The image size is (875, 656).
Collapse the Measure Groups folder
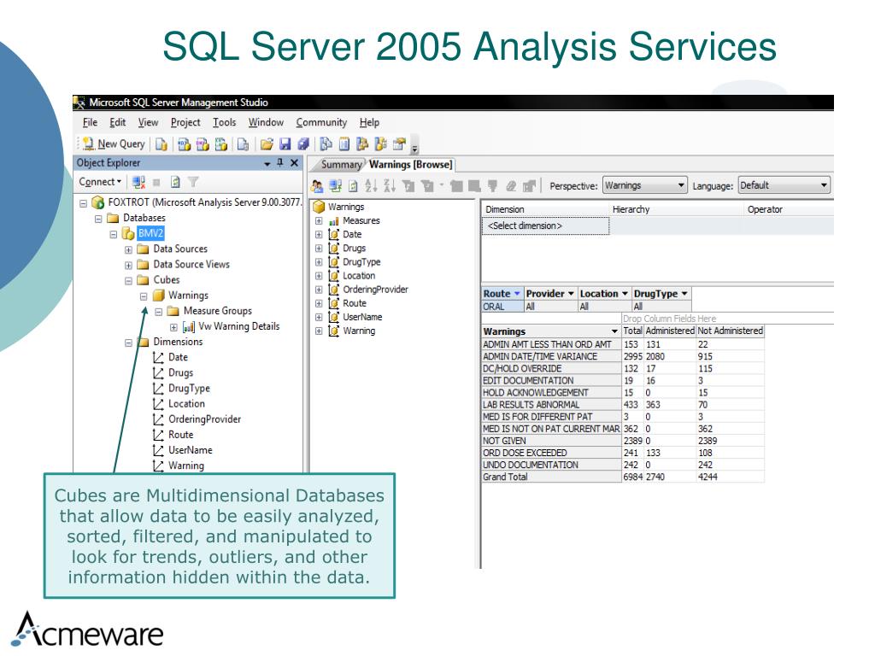pos(158,311)
